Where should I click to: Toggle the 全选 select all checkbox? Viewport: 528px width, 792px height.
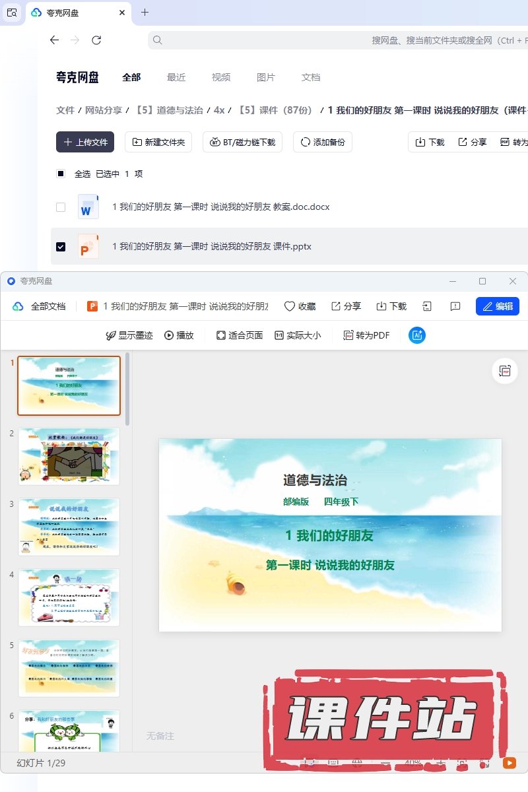point(61,174)
